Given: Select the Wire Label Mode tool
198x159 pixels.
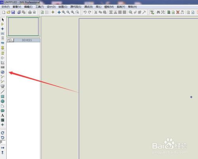Looking at the screenshot, I should [2, 34].
